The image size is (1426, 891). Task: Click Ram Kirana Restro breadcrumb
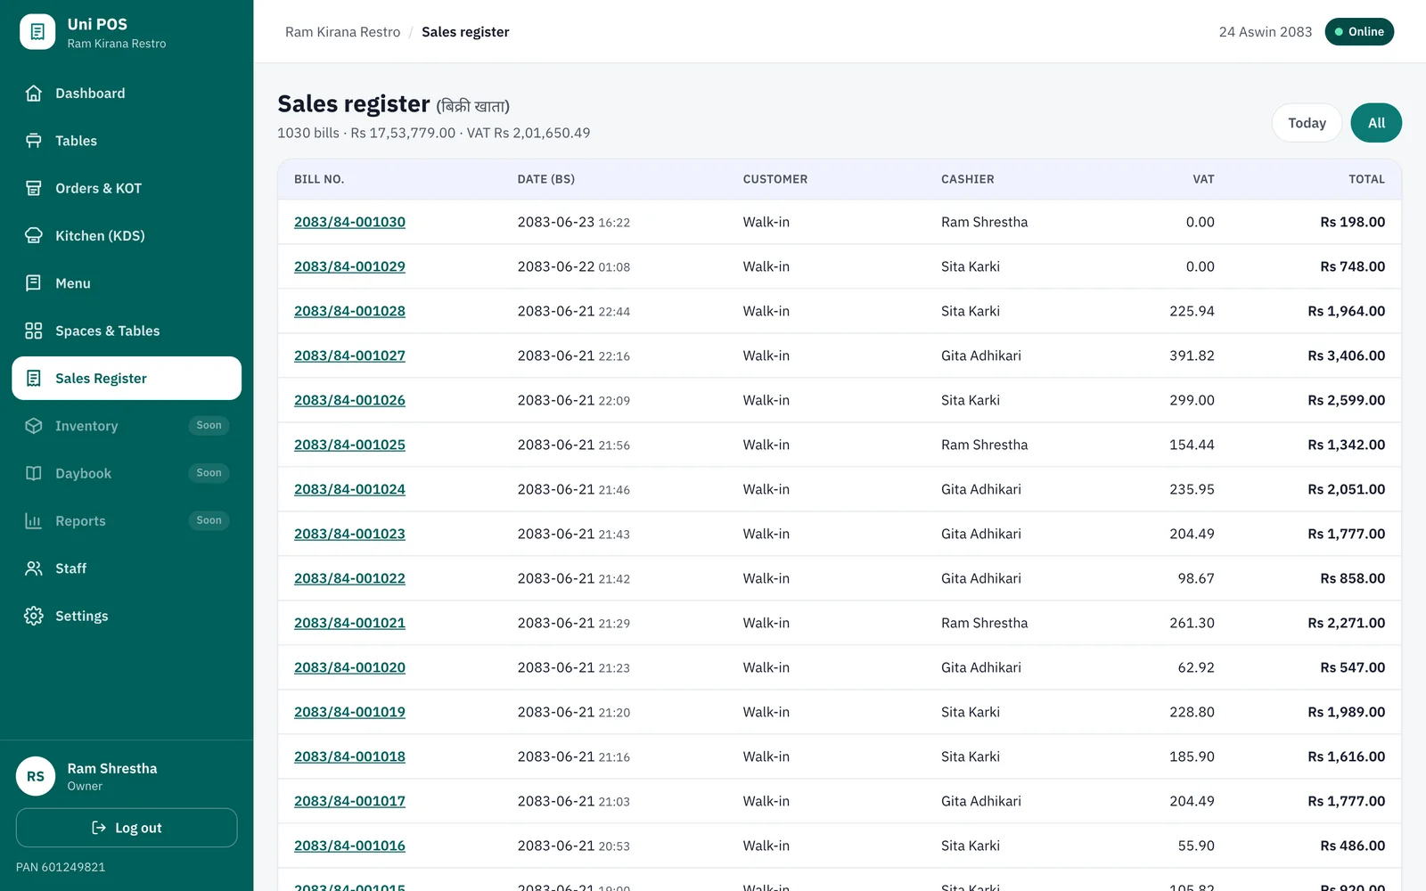click(343, 32)
